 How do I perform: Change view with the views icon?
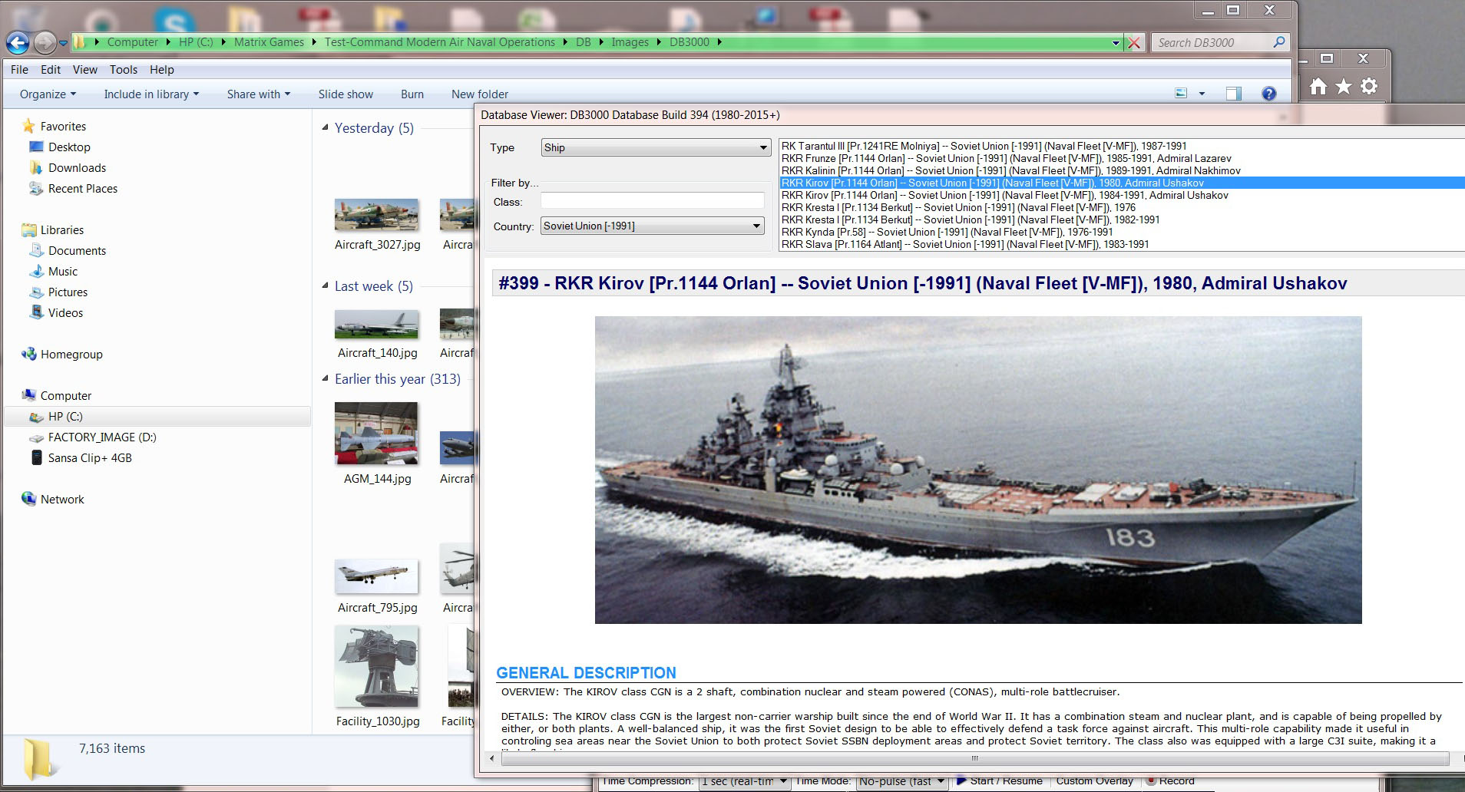(x=1181, y=94)
